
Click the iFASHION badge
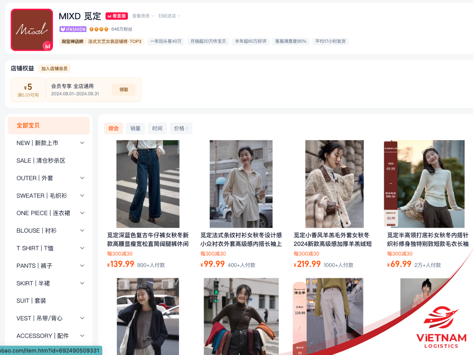pyautogui.click(x=73, y=29)
